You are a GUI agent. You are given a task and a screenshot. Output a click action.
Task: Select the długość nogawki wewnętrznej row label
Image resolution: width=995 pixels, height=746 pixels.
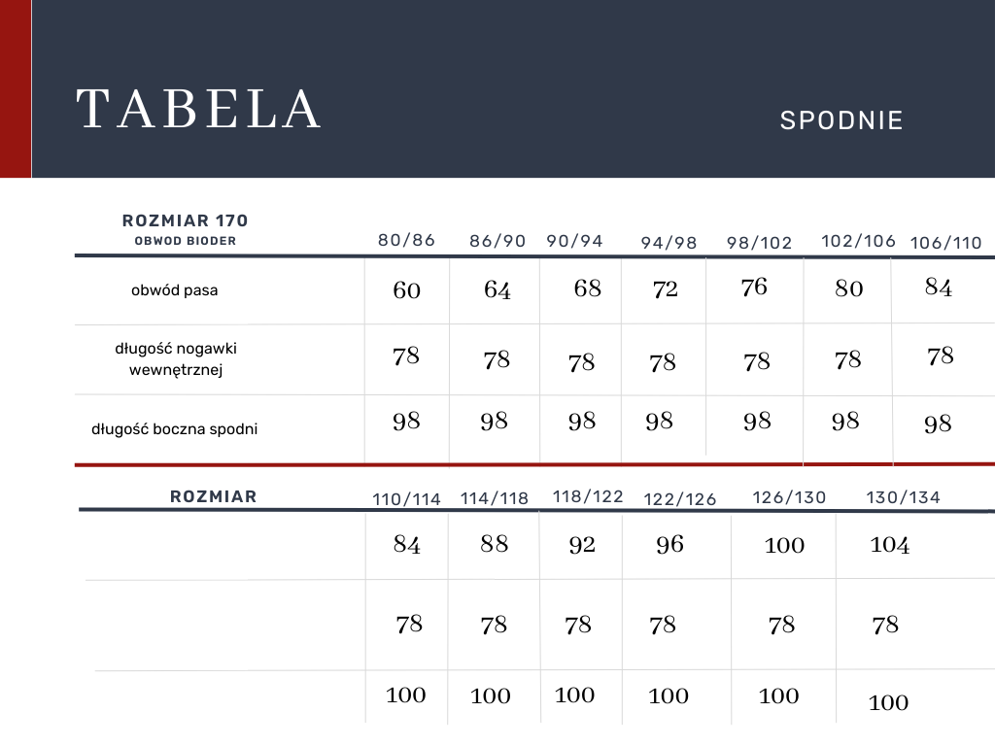pyautogui.click(x=176, y=358)
